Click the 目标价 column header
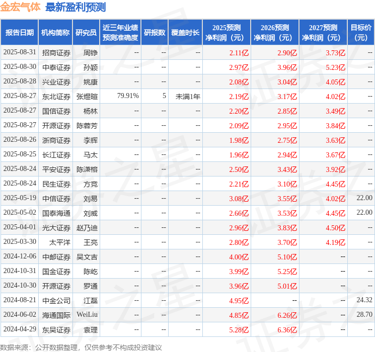This screenshot has height=352, width=375. pyautogui.click(x=361, y=33)
